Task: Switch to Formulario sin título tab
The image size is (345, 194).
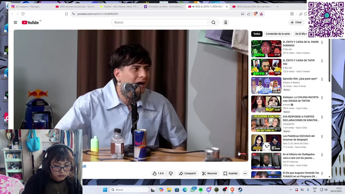Action: coord(164,7)
